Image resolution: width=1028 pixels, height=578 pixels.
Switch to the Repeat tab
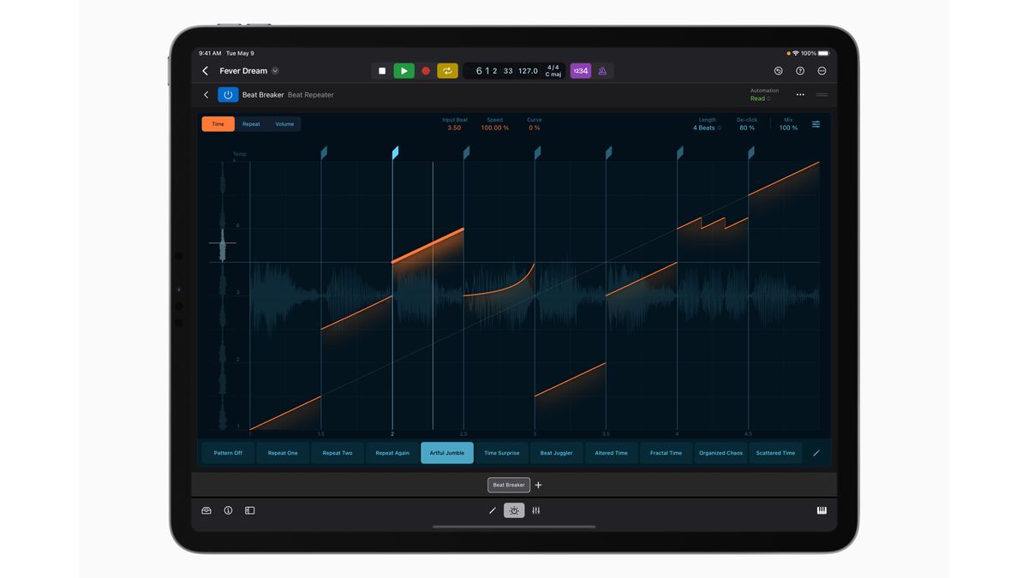tap(250, 123)
